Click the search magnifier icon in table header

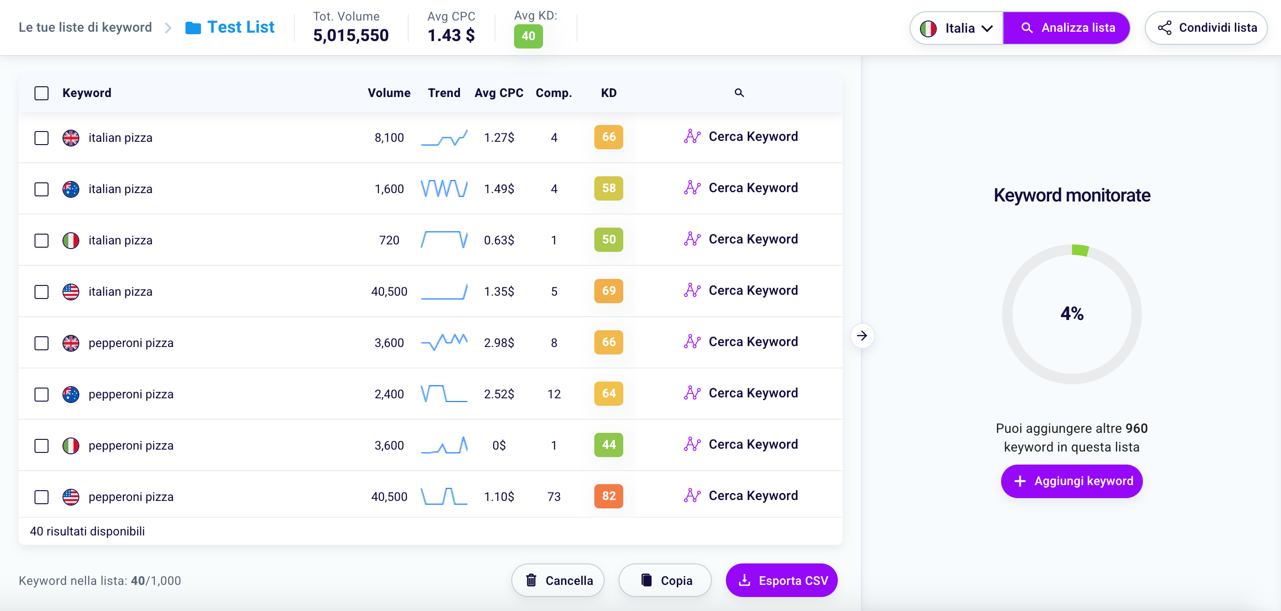[x=739, y=93]
